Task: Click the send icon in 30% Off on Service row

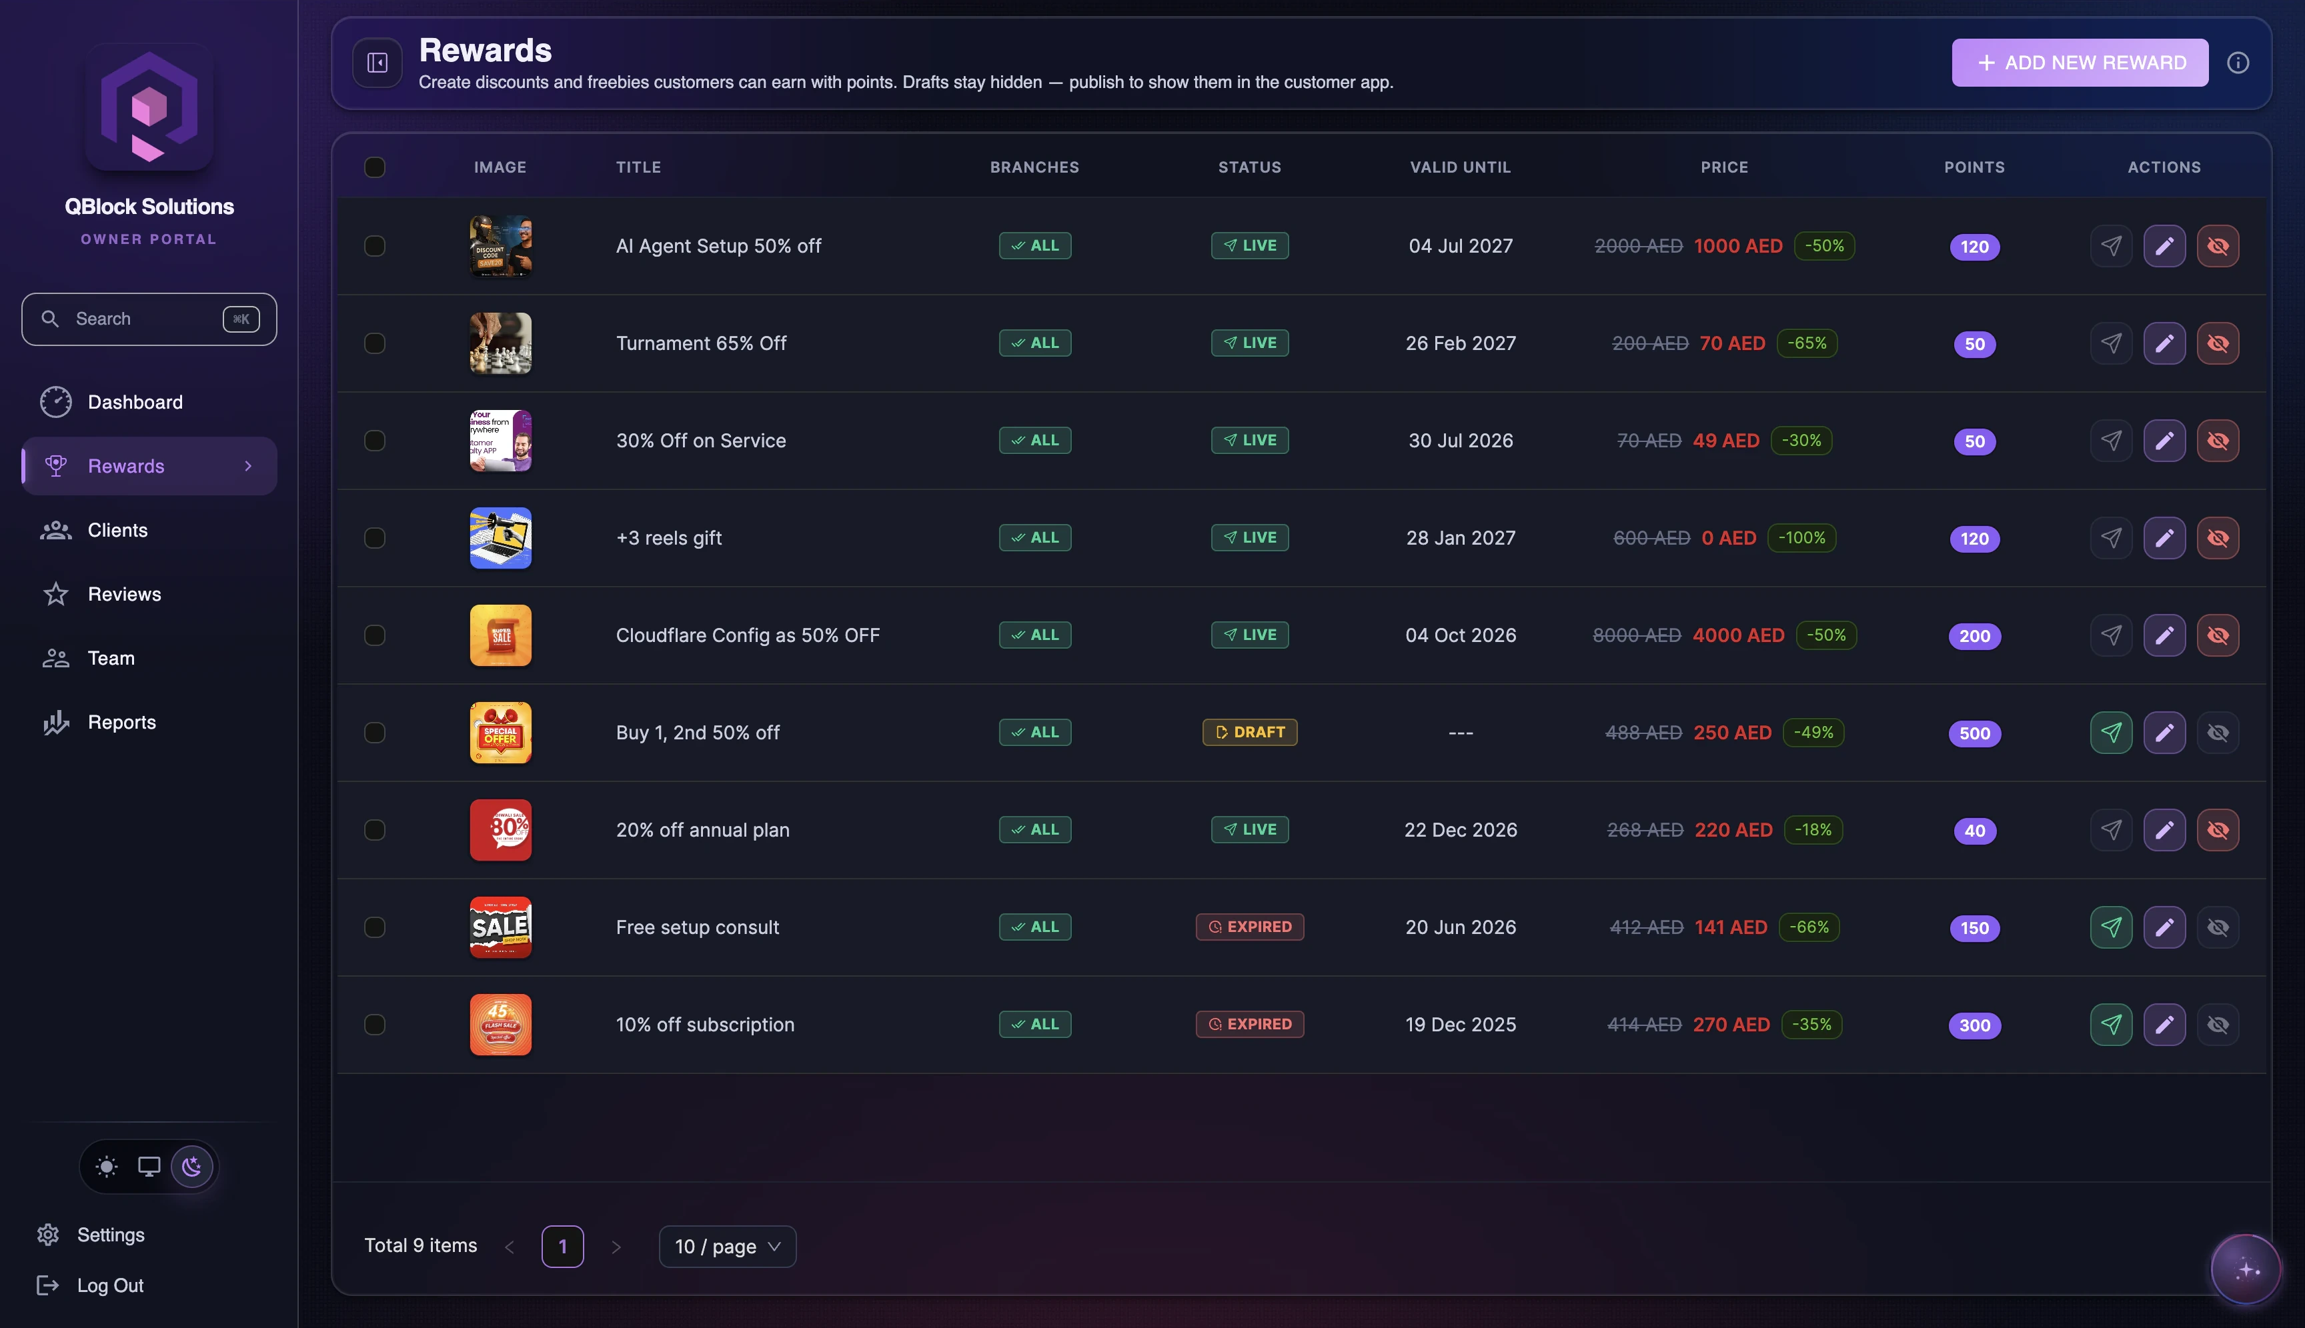Action: point(2111,441)
